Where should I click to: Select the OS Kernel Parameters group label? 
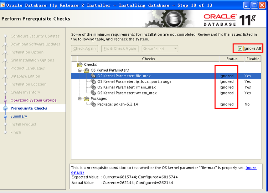[110, 70]
